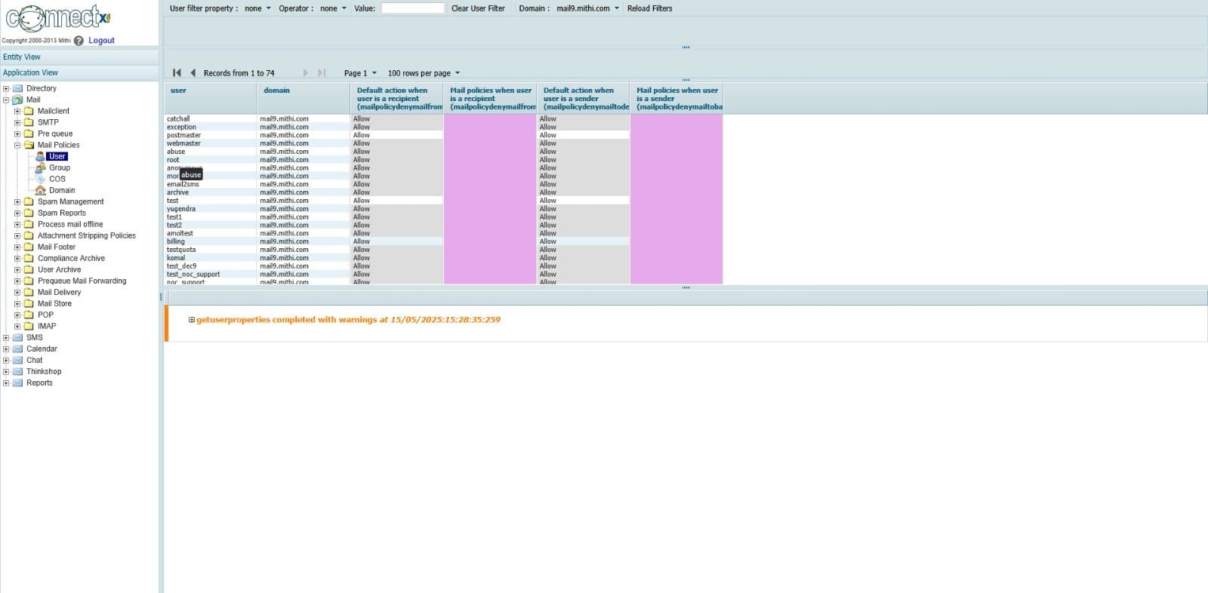Click the next page arrow icon
The image size is (1208, 593).
(x=305, y=73)
